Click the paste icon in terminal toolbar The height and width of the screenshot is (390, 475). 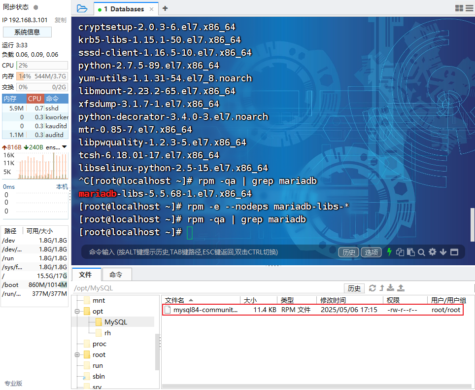coord(410,252)
